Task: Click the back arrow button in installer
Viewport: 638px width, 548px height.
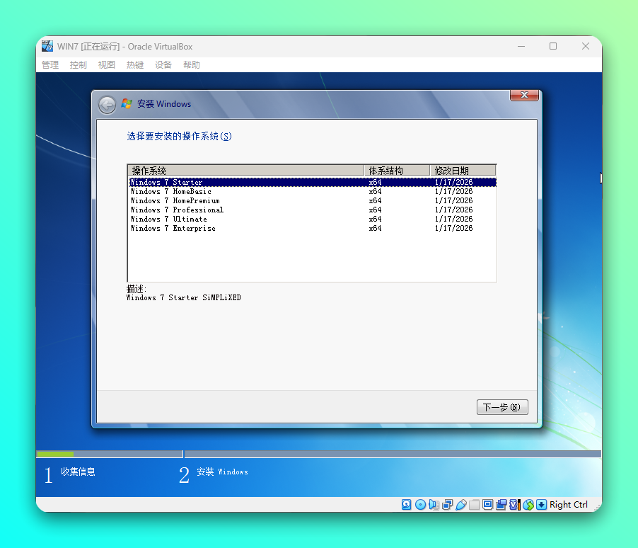Action: pyautogui.click(x=107, y=104)
